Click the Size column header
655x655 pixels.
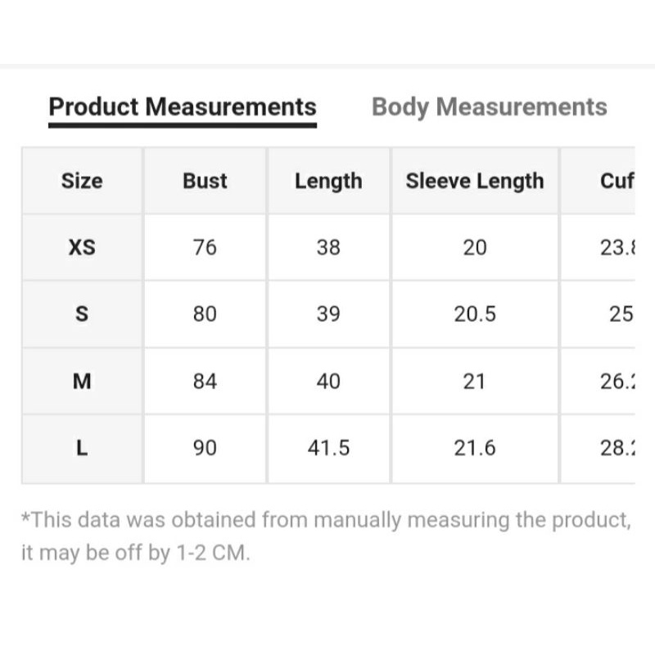click(x=82, y=181)
